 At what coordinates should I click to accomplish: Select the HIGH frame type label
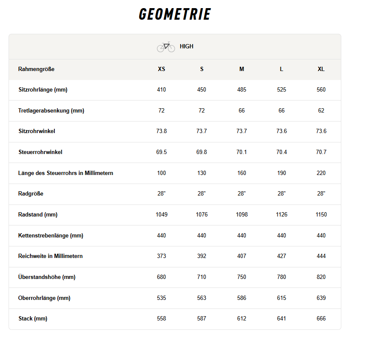(x=187, y=47)
